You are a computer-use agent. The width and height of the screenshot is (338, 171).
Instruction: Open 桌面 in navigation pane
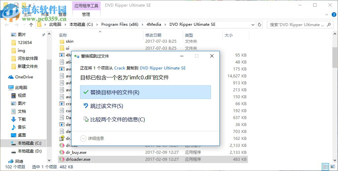(22, 135)
